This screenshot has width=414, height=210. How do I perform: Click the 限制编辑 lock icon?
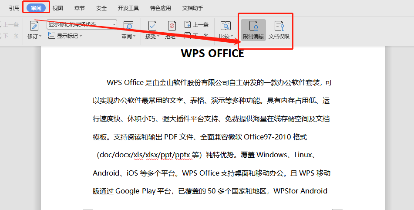point(253,26)
